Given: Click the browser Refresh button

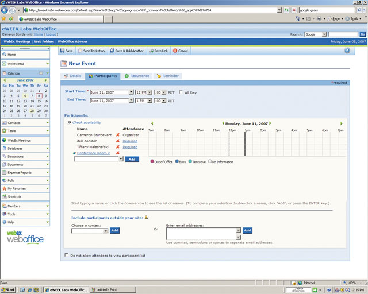Looking at the screenshot, I should tap(286, 10).
